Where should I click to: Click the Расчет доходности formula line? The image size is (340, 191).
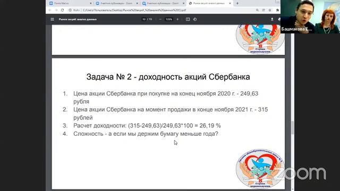tap(147, 126)
